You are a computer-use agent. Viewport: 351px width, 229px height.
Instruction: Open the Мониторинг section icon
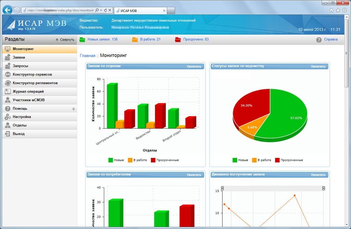coord(8,49)
